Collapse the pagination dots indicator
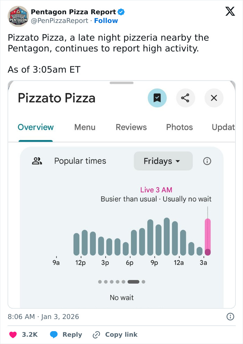The height and width of the screenshot is (344, 243). coord(121,282)
